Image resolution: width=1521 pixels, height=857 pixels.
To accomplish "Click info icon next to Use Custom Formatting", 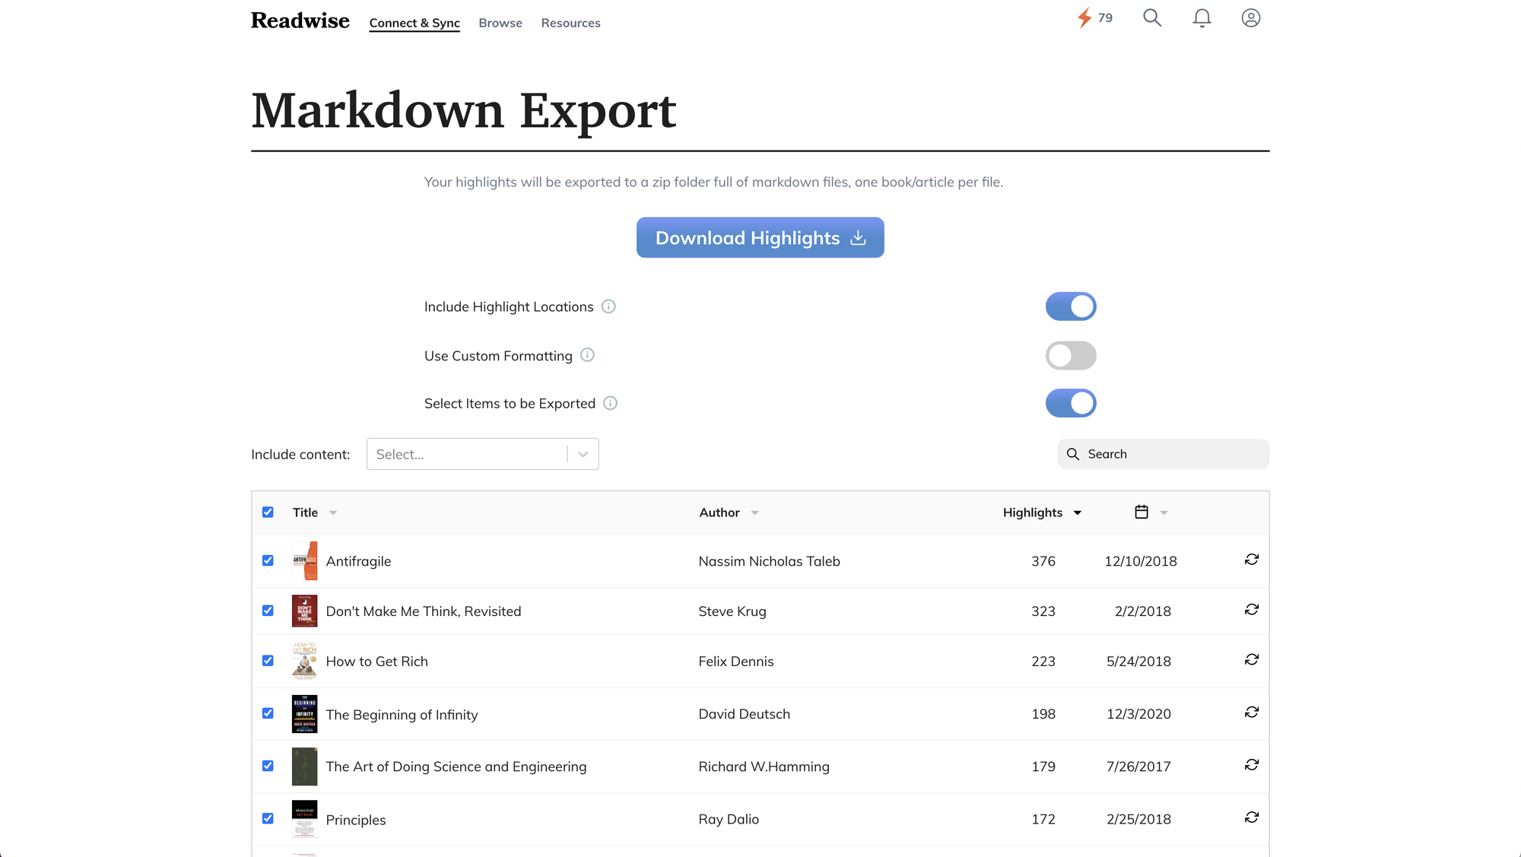I will click(587, 355).
